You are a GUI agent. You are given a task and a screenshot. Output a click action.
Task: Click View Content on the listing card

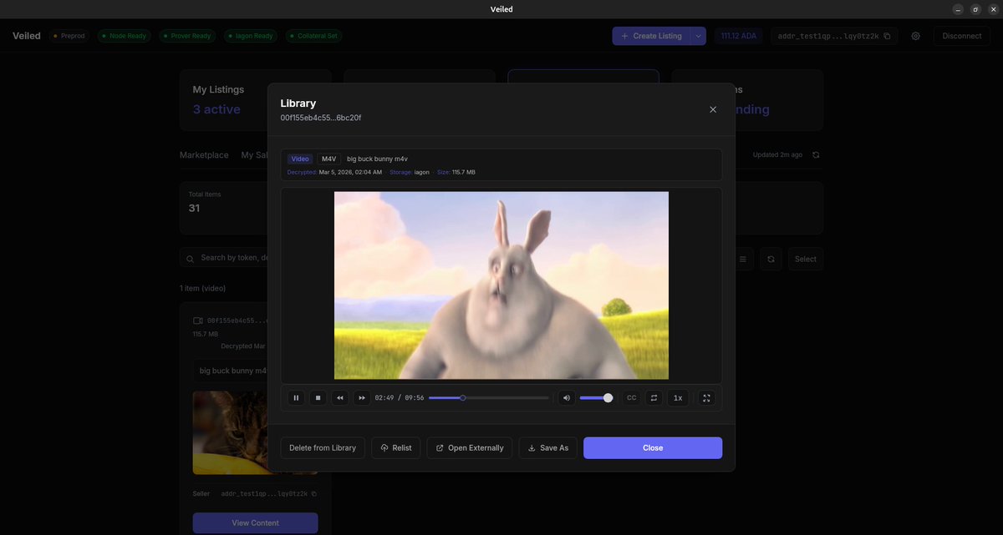tap(256, 523)
